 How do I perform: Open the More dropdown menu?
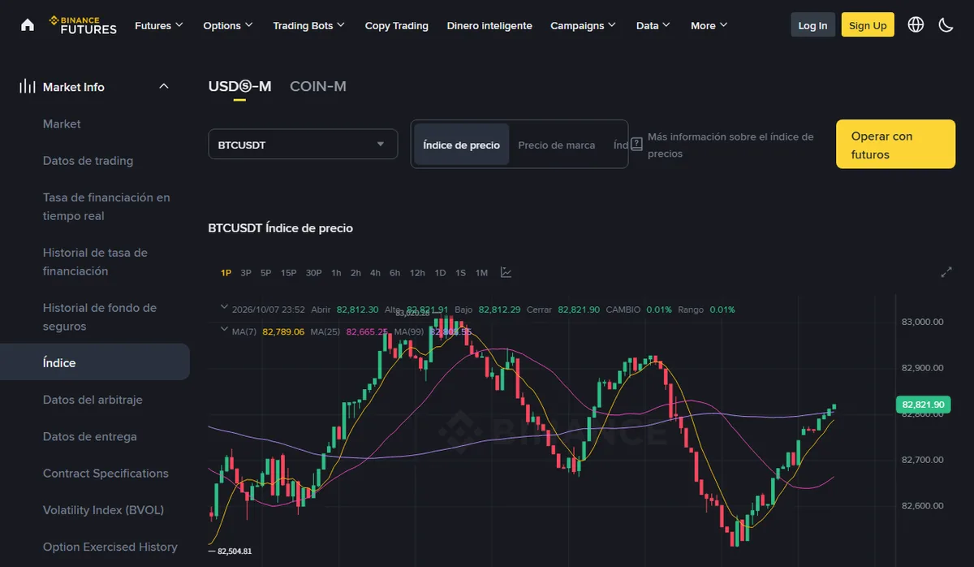[x=709, y=25]
